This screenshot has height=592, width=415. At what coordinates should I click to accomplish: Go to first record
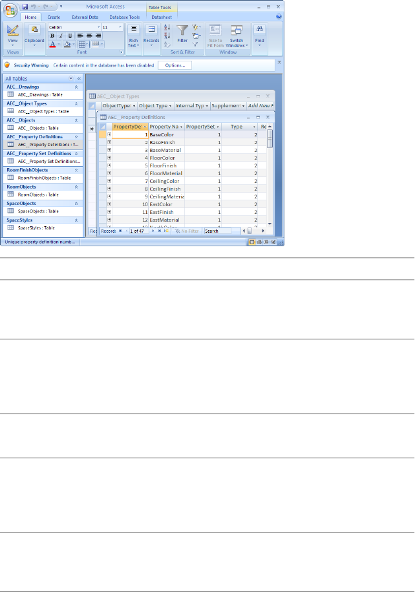(120, 231)
